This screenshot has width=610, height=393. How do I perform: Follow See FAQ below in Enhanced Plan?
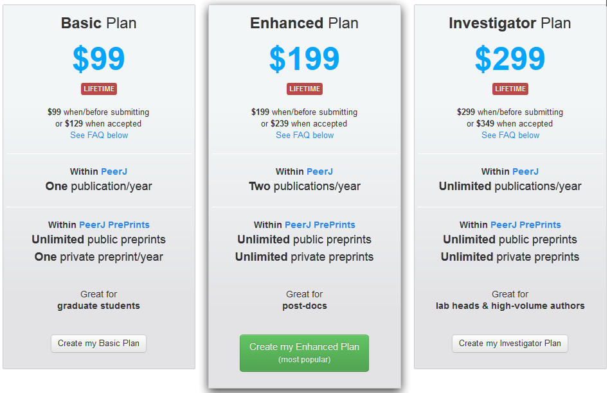305,135
